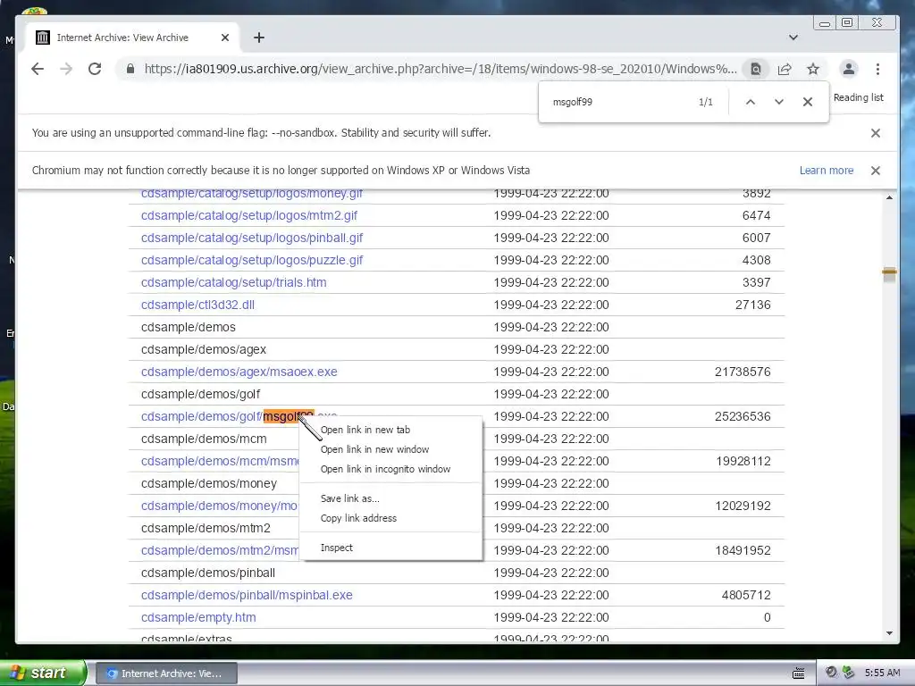Open cdsample/empty.htm link
The image size is (915, 686).
[x=198, y=618]
